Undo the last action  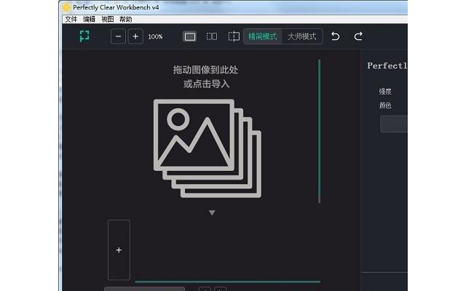(335, 36)
